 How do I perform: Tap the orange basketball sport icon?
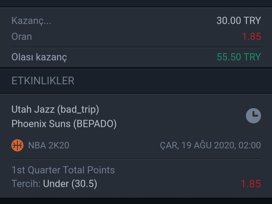17,145
